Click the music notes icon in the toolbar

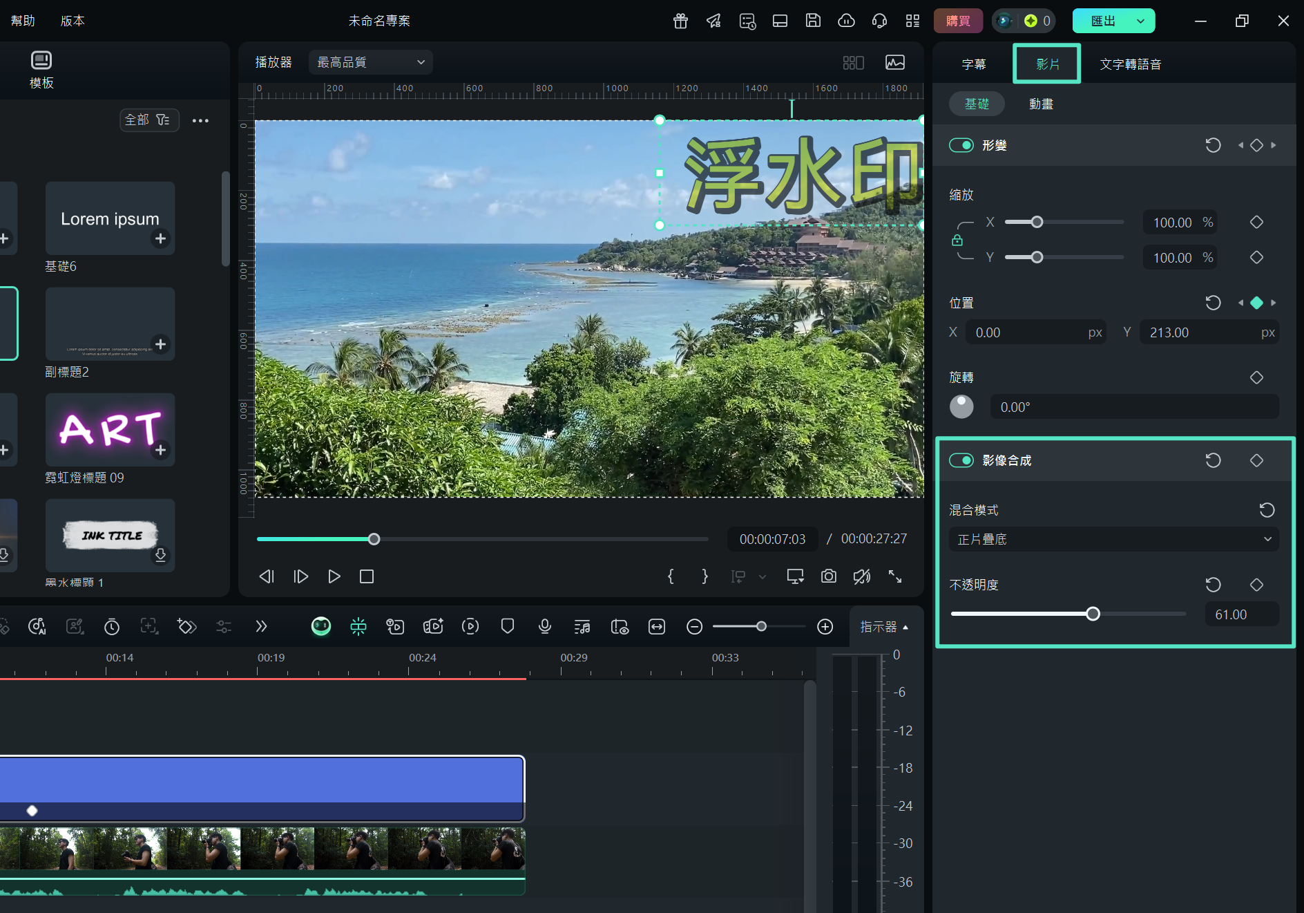[582, 627]
